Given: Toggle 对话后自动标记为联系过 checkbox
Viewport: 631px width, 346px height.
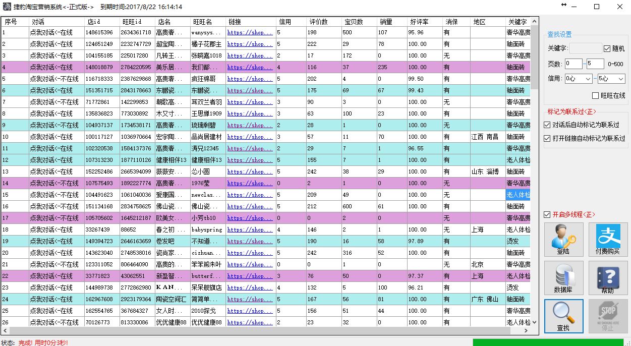Looking at the screenshot, I should point(547,125).
